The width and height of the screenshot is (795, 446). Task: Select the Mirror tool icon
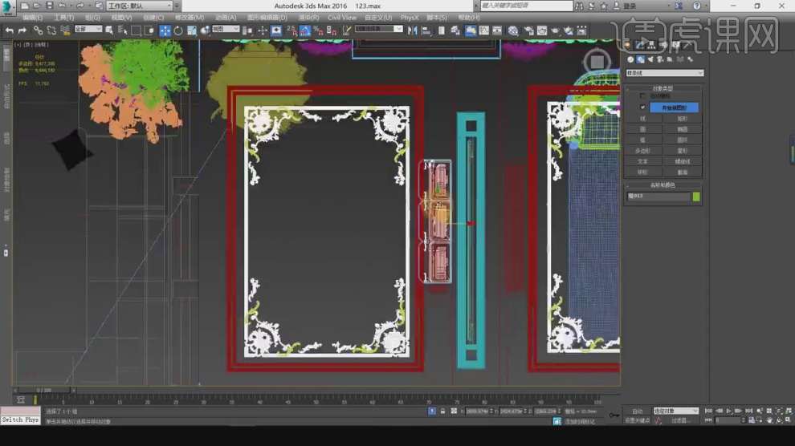tap(413, 30)
